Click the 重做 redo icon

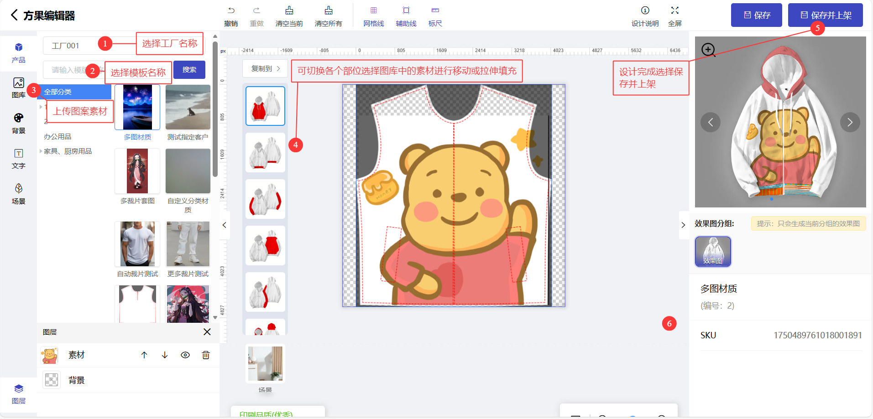[x=256, y=10]
